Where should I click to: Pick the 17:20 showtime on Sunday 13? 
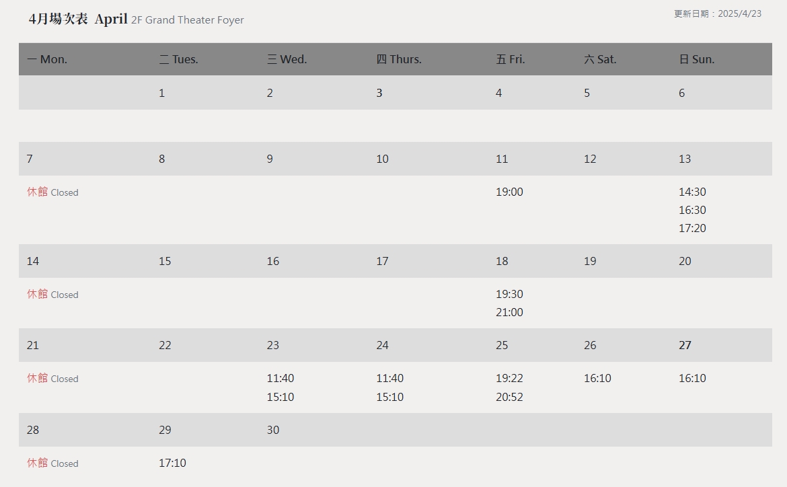692,229
